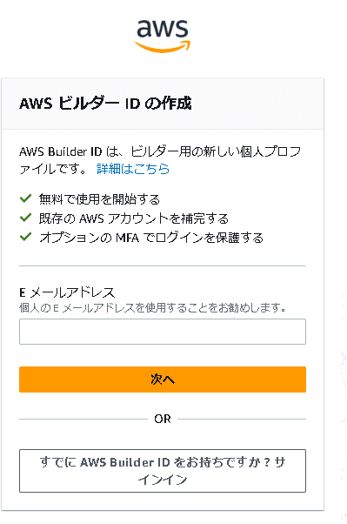The image size is (347, 524).
Task: Click すでに AWS Builder ID をお持ちですか sign-in button
Action: pyautogui.click(x=163, y=471)
